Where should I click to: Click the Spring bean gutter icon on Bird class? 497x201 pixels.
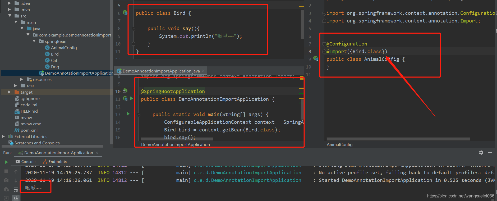point(125,13)
